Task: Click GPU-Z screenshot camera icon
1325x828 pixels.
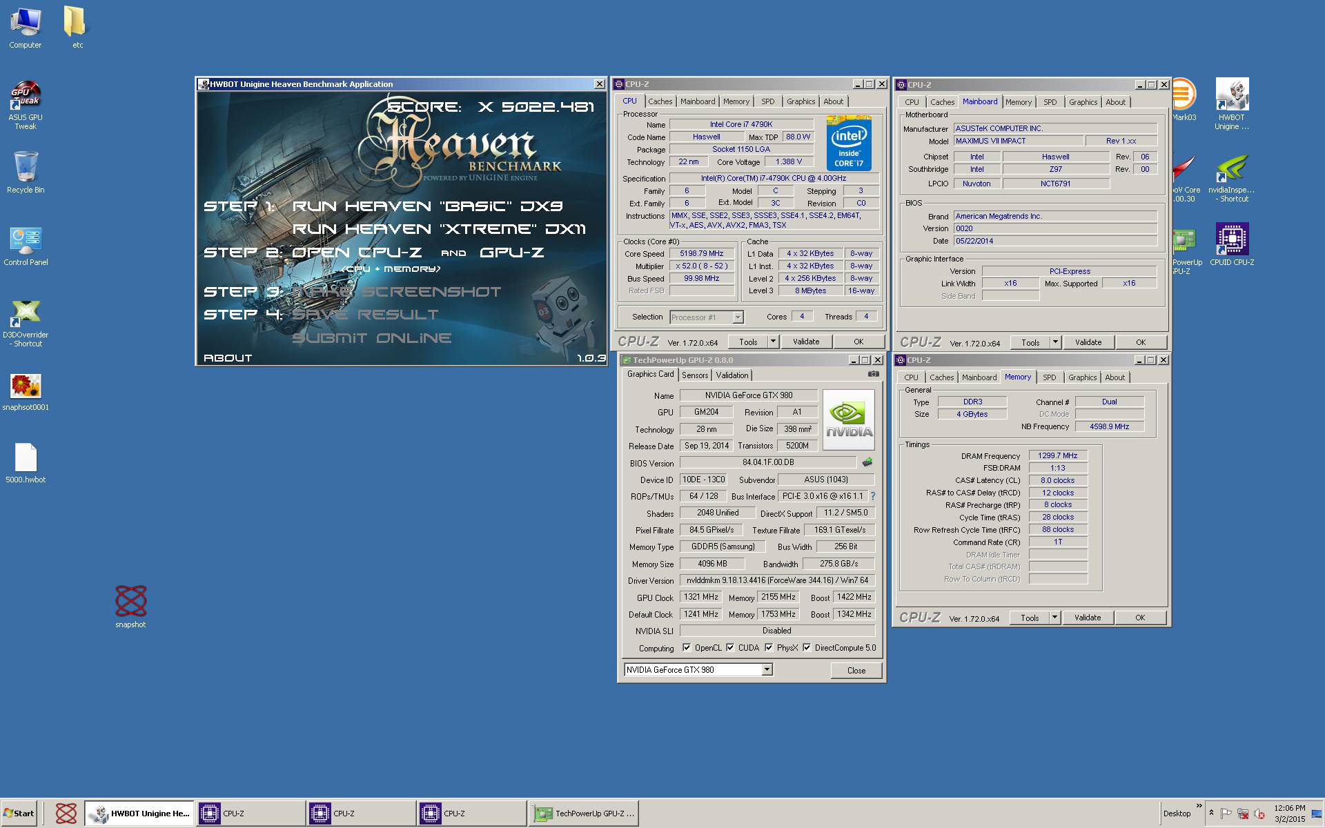Action: click(873, 374)
